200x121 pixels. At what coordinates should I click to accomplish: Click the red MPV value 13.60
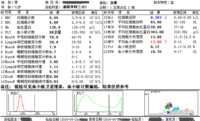(x=156, y=42)
